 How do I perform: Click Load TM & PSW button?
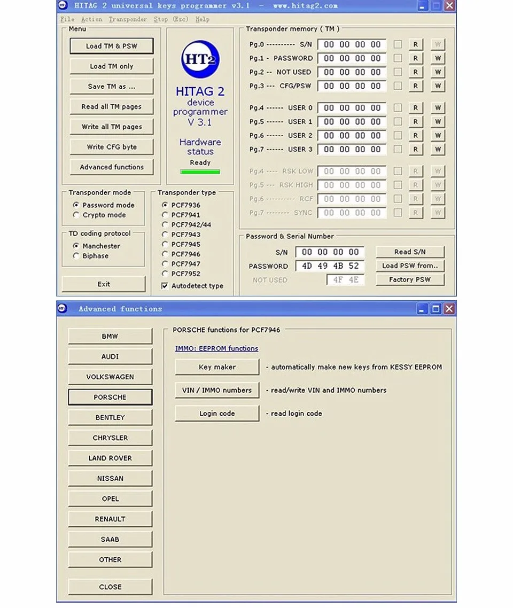tap(112, 46)
